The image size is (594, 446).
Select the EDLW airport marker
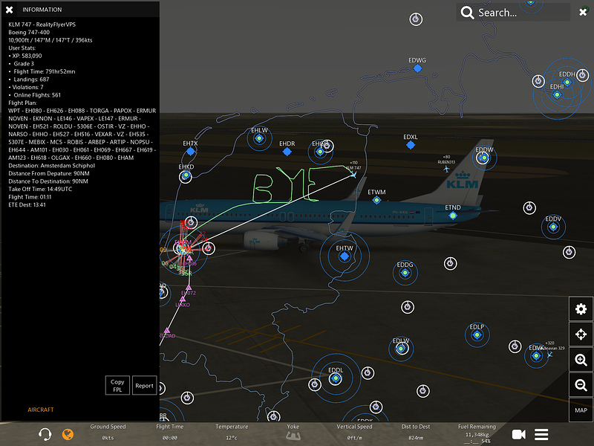click(401, 349)
